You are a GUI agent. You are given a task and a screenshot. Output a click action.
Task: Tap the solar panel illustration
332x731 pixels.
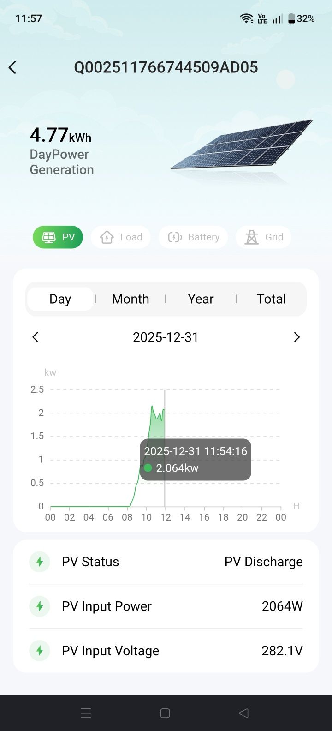[241, 147]
